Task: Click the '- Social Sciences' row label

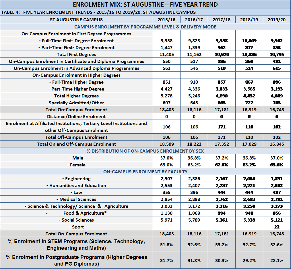Action: click(x=76, y=220)
